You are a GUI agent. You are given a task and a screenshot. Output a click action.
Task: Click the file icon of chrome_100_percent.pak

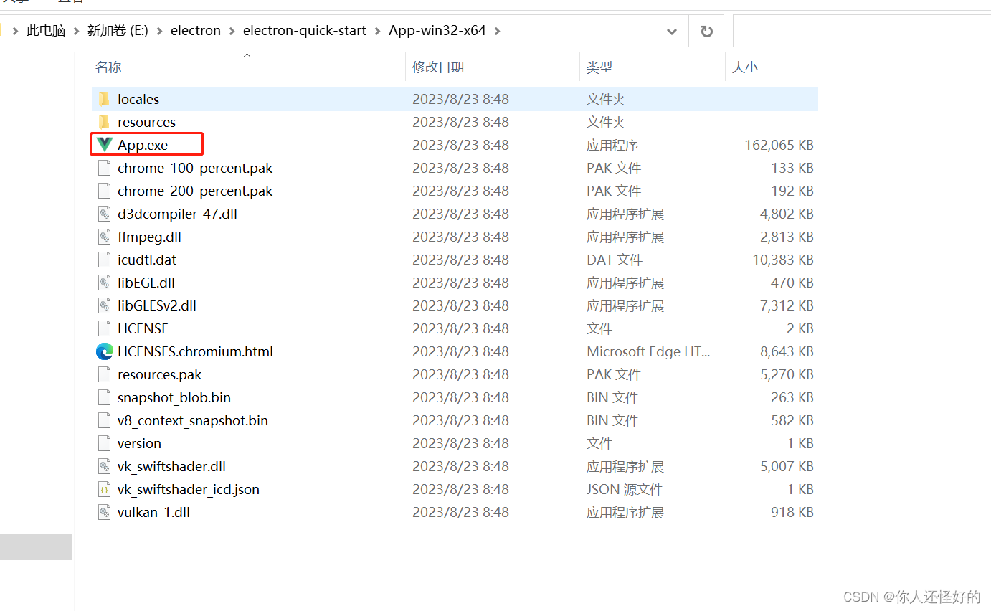pyautogui.click(x=105, y=168)
